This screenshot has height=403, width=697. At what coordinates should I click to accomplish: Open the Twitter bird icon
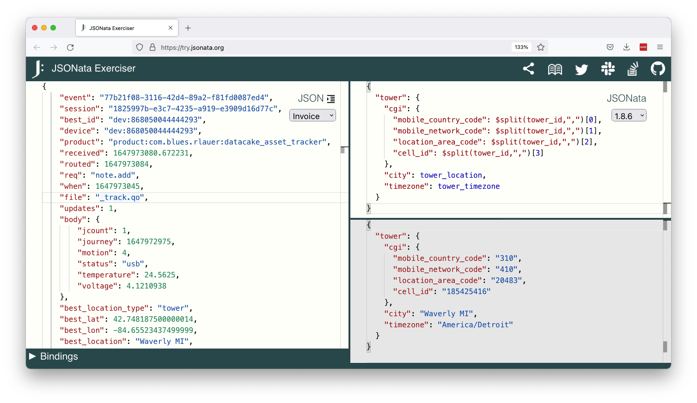(581, 69)
